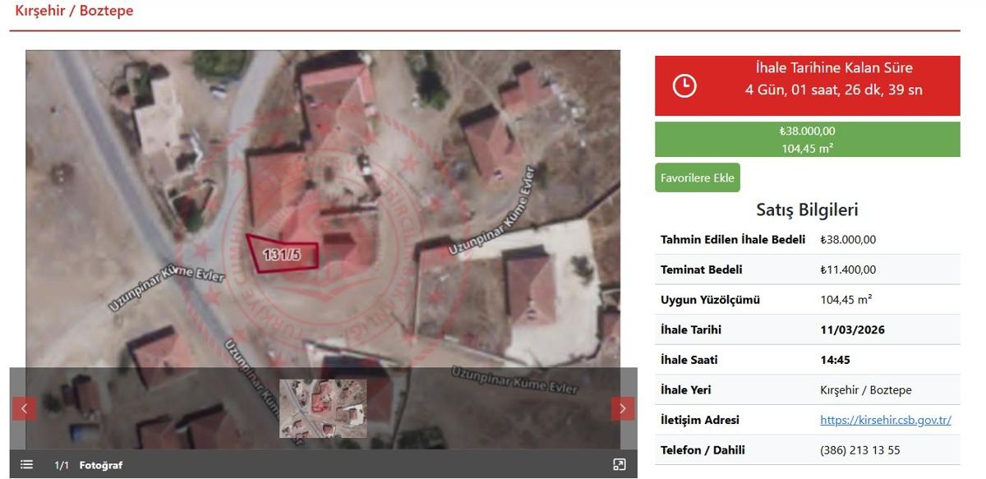986x479 pixels.
Task: Open the gallery thumbnail list icon
Action: 26,465
